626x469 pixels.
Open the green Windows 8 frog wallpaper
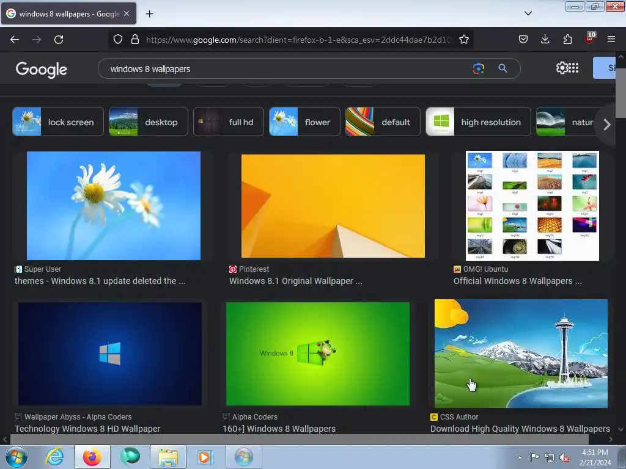(x=318, y=354)
